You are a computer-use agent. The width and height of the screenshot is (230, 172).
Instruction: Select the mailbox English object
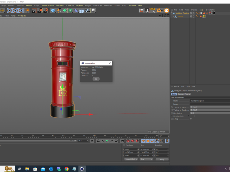[182, 13]
